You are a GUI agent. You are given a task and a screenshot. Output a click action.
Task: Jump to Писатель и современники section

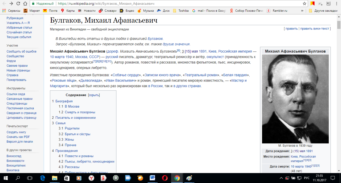click(75, 118)
